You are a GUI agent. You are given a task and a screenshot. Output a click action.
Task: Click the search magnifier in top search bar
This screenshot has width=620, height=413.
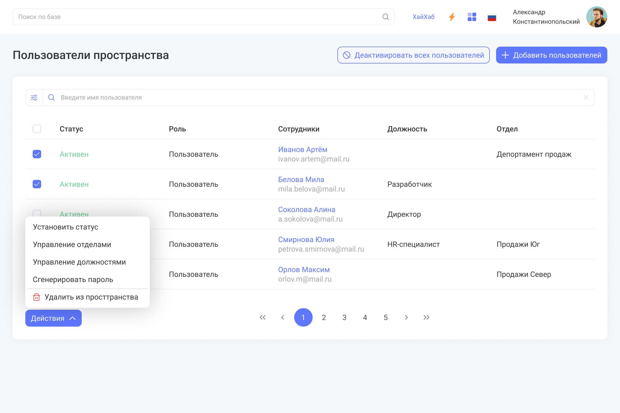386,17
